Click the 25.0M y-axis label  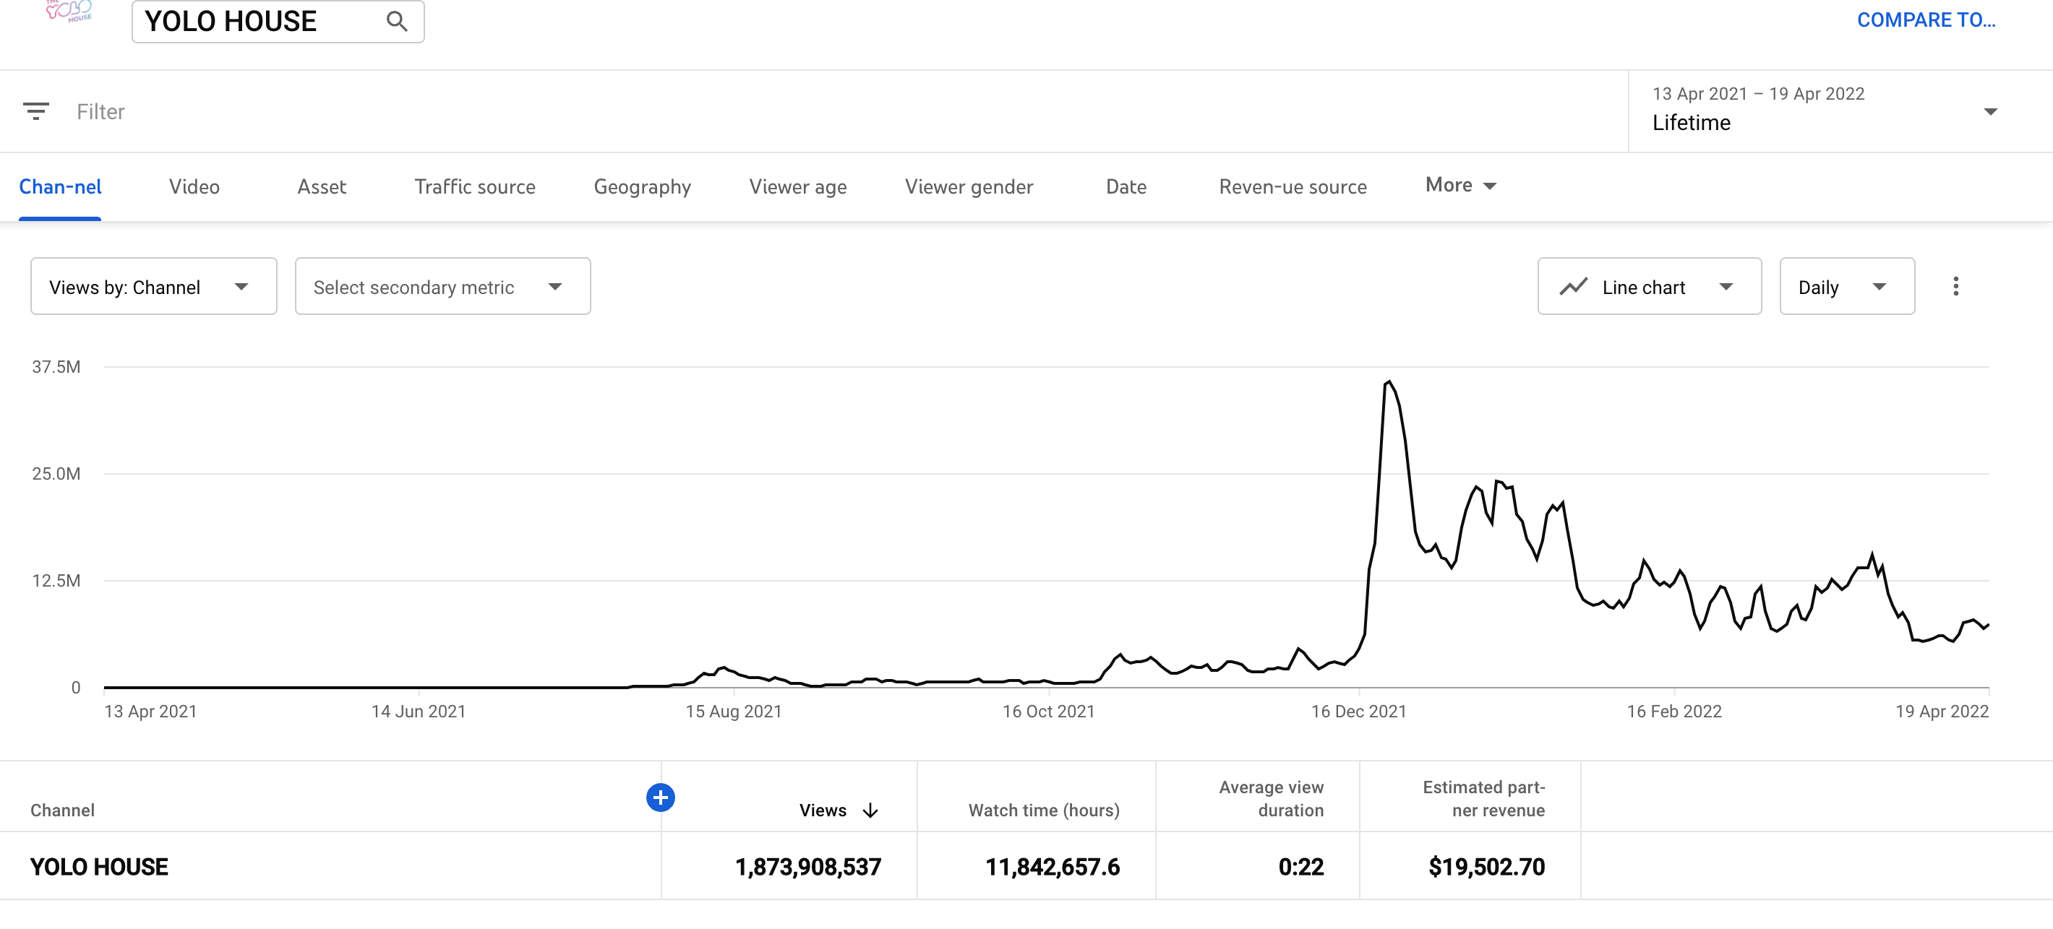[x=56, y=473]
